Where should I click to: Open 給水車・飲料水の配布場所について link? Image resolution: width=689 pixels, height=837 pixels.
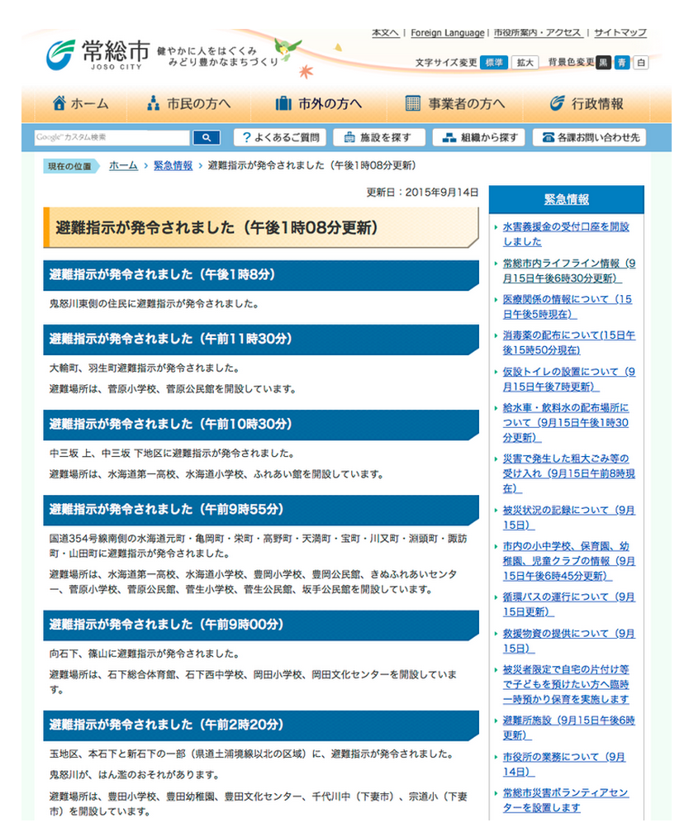566,423
